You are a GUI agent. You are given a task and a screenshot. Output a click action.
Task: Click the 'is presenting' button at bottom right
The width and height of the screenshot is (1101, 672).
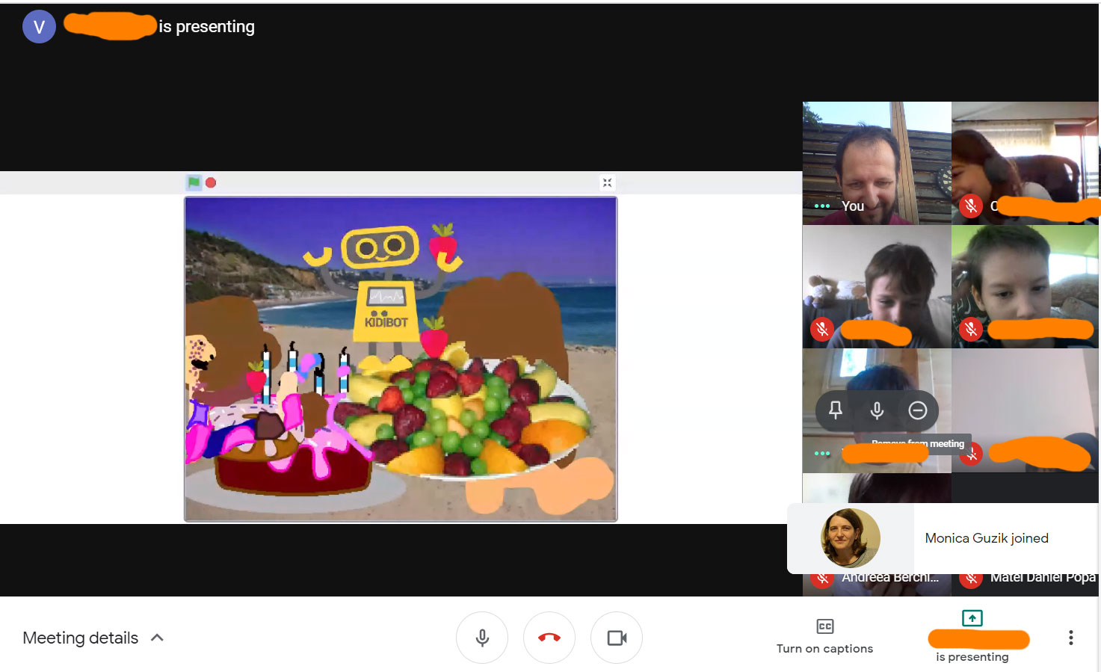point(972,636)
